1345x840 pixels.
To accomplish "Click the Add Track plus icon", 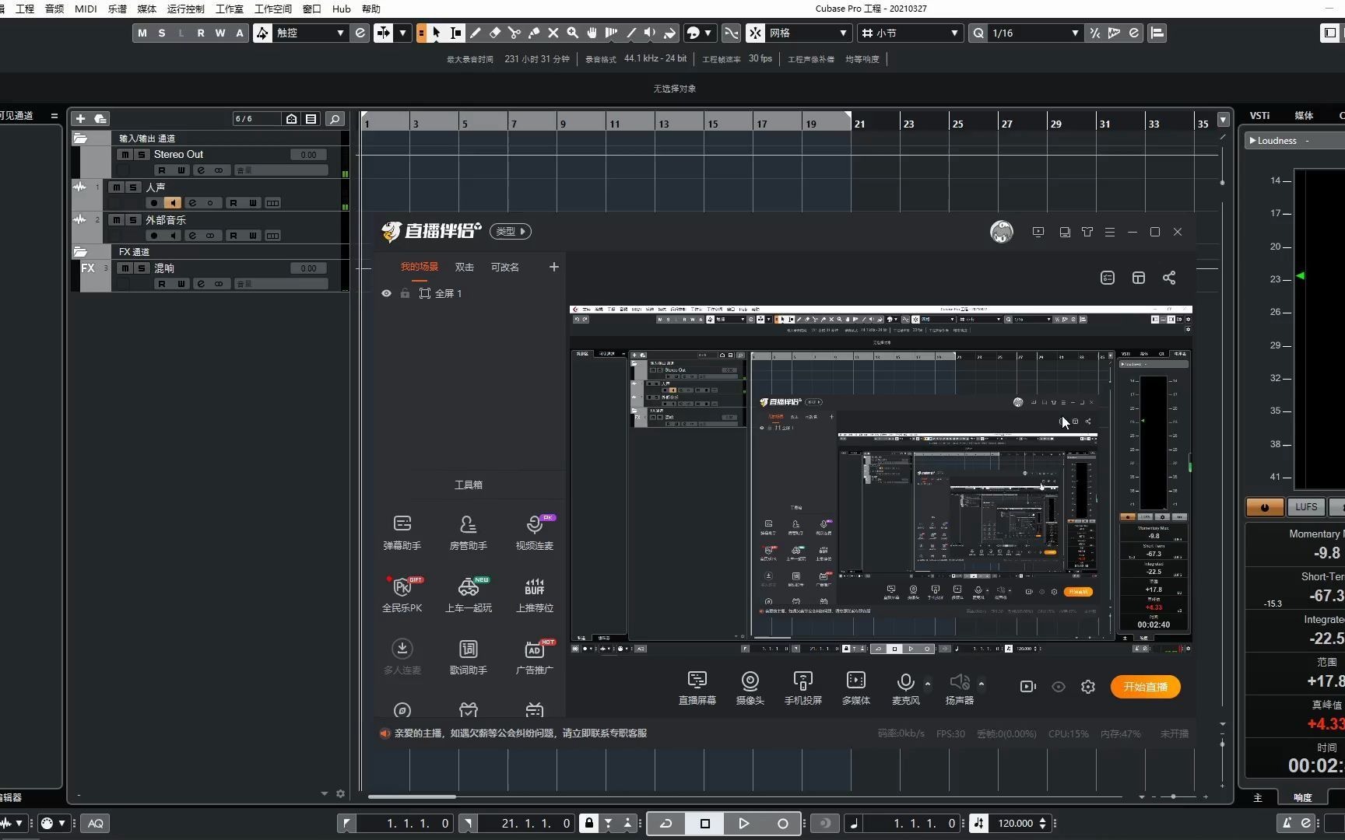I will 80,118.
